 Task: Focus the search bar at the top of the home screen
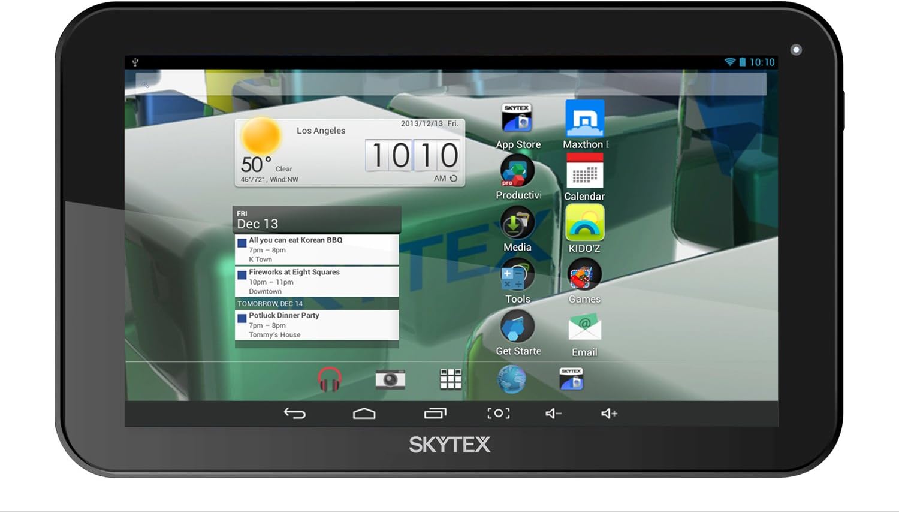click(451, 84)
